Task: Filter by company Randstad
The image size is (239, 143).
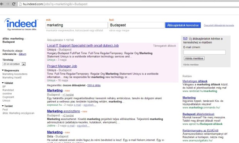Action: pyautogui.click(x=8, y=90)
